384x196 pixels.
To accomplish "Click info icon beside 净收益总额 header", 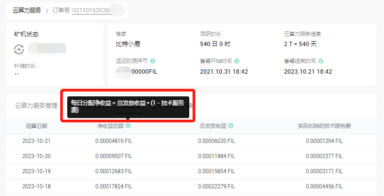I will [x=128, y=126].
